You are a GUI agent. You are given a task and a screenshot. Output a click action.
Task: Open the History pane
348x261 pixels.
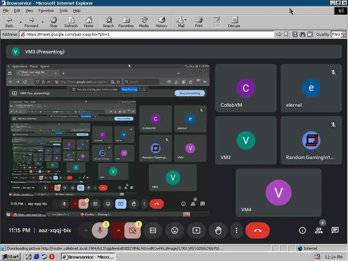coord(161,22)
